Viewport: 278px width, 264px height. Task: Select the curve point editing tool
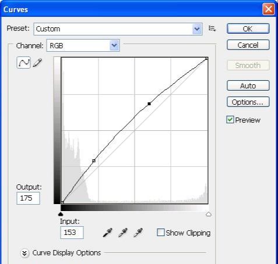point(23,63)
